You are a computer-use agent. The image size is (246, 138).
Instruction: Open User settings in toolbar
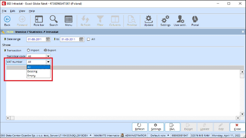180,21
